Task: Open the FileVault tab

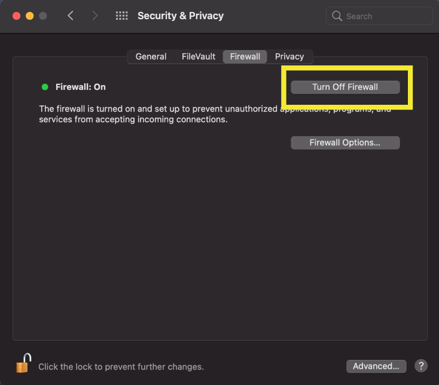Action: [199, 57]
